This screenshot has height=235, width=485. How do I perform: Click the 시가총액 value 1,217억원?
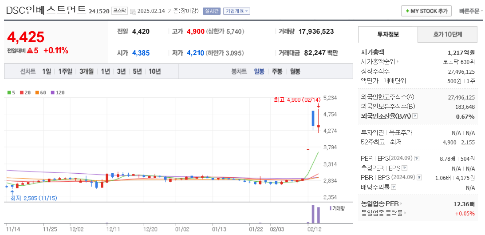pyautogui.click(x=461, y=52)
